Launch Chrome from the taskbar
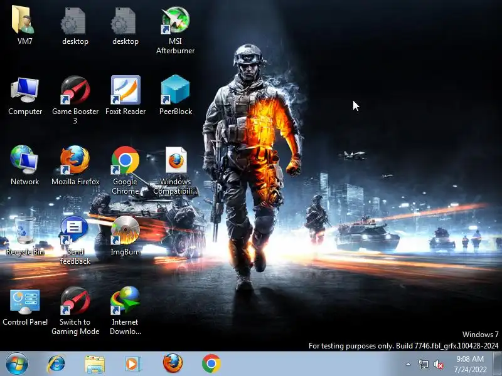The width and height of the screenshot is (502, 376). click(211, 363)
